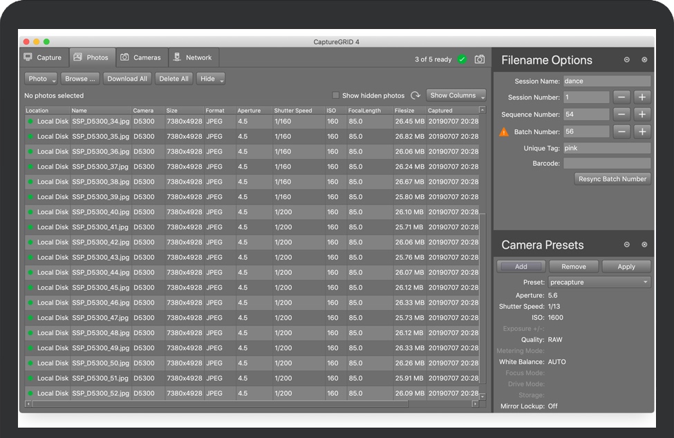Image resolution: width=674 pixels, height=438 pixels.
Task: Decrease Sequence Number with minus button
Action: pyautogui.click(x=621, y=115)
